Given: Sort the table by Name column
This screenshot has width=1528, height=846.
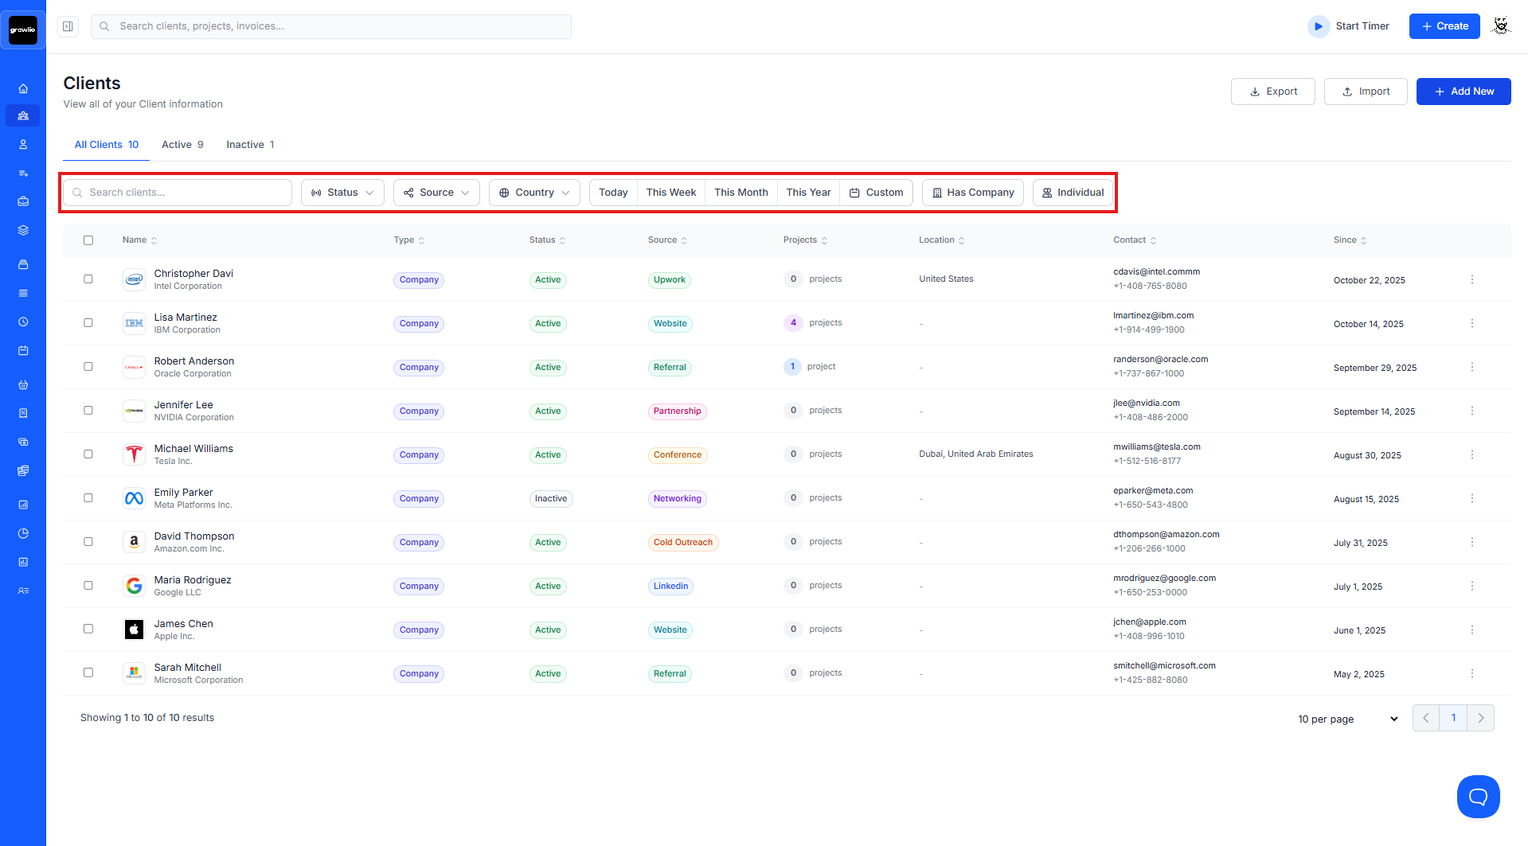Looking at the screenshot, I should click(x=139, y=240).
